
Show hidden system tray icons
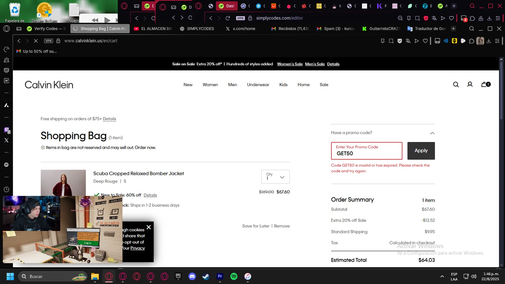442,276
